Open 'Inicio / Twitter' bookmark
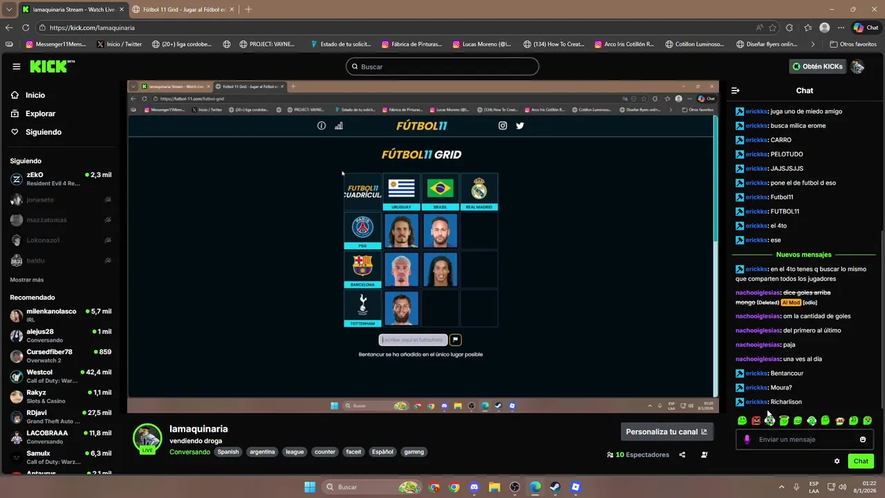Viewport: 885px width, 498px height. pos(119,44)
